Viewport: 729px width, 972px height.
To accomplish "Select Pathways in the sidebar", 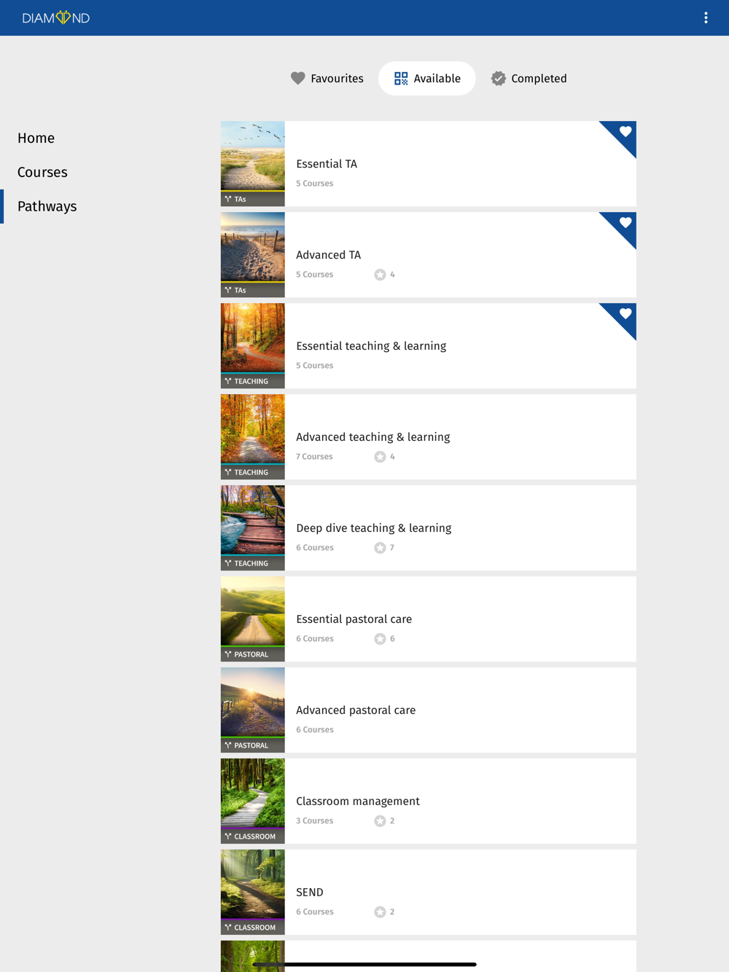I will pos(47,206).
